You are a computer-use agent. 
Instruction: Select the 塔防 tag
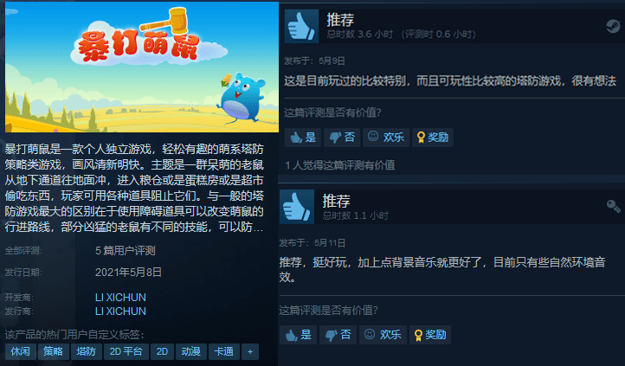86,351
